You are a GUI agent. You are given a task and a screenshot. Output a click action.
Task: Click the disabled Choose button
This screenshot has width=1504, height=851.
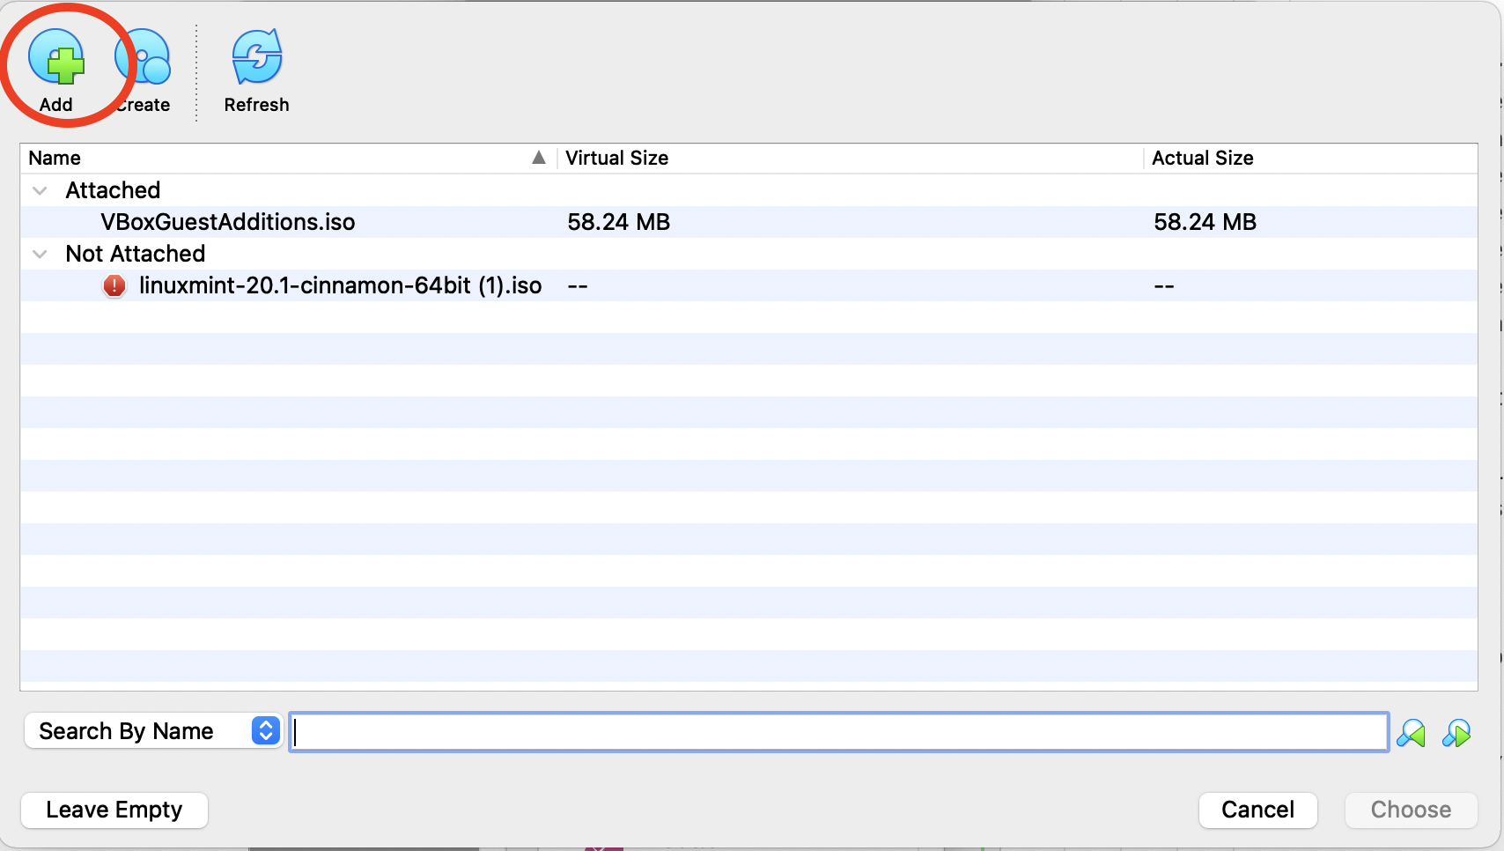[x=1410, y=810]
